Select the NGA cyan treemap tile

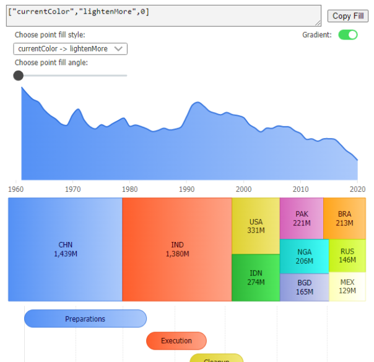pos(304,256)
